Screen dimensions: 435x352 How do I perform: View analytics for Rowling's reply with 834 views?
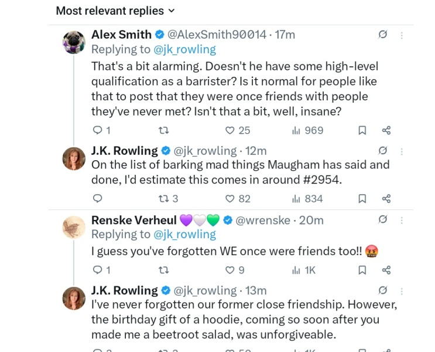click(x=296, y=198)
